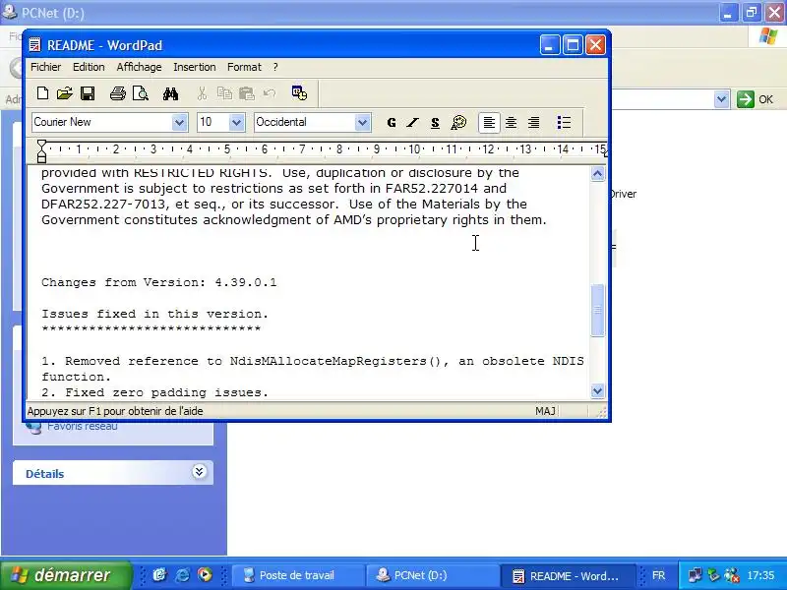
Task: Click the disconnected network tray icon
Action: pos(732,575)
